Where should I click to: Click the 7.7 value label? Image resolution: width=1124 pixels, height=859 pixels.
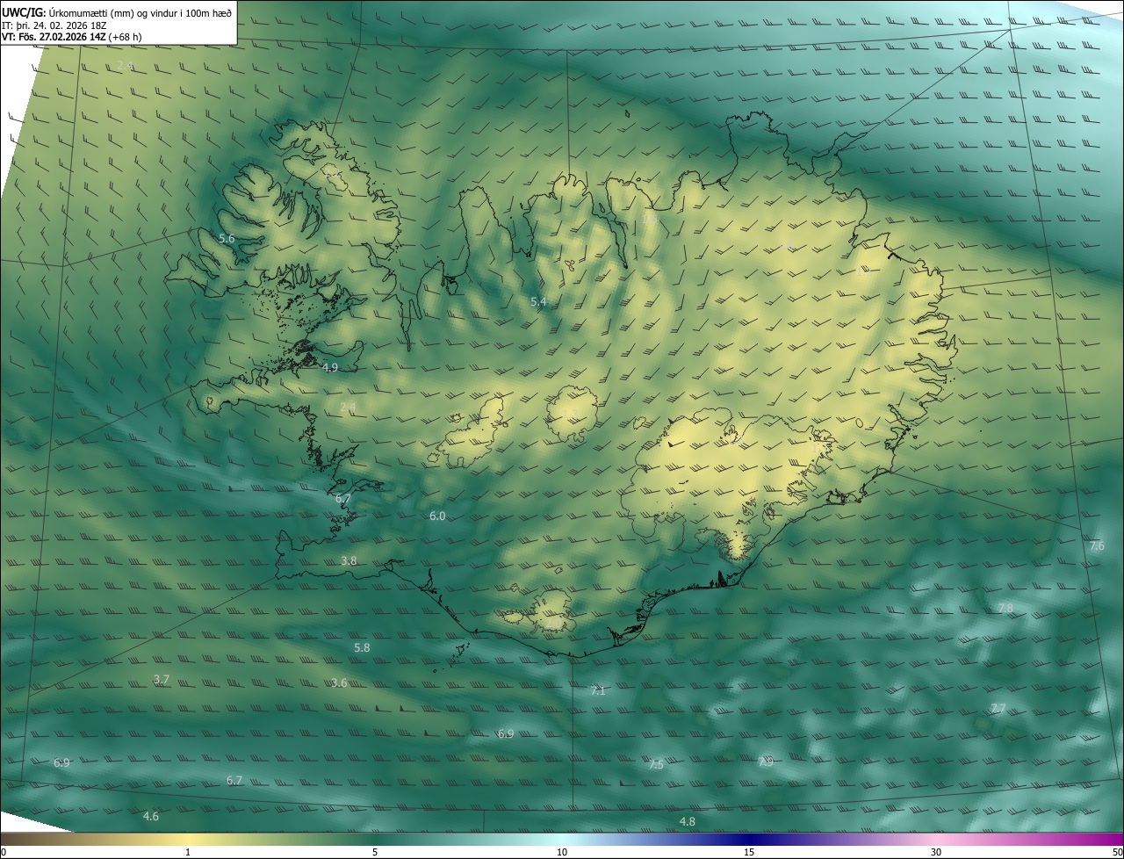[x=998, y=709]
